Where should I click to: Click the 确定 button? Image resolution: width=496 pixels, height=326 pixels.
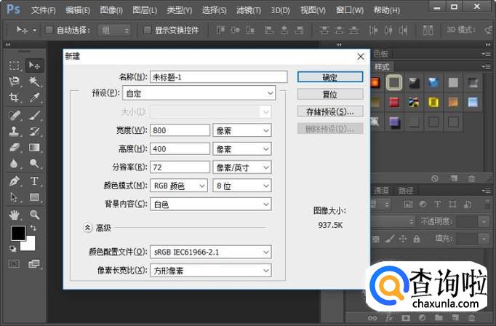click(329, 76)
